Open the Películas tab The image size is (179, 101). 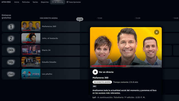[26, 2]
